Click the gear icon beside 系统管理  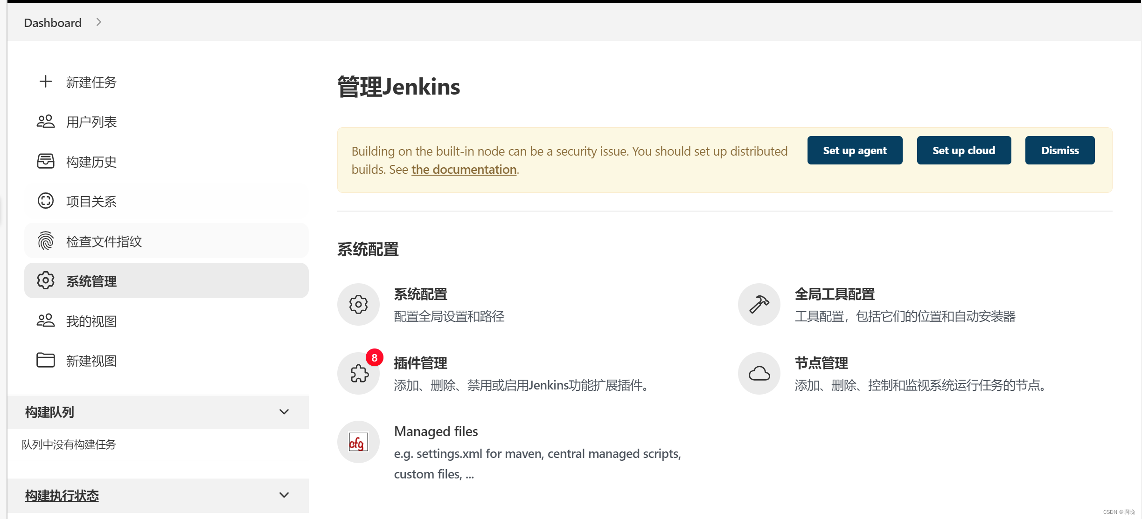46,280
